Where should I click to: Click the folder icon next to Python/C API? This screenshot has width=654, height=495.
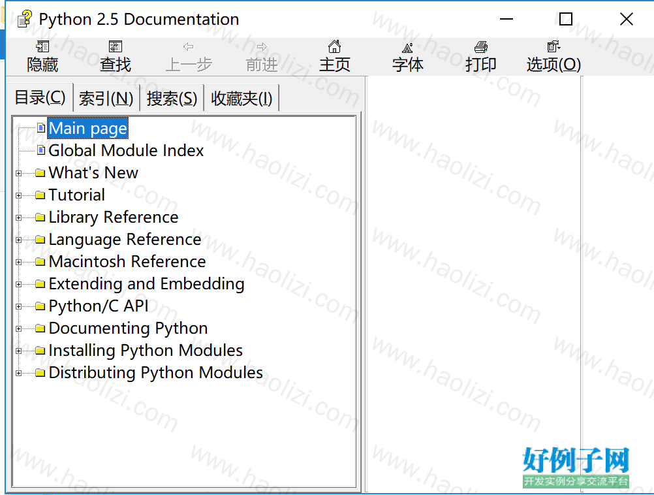tap(40, 306)
